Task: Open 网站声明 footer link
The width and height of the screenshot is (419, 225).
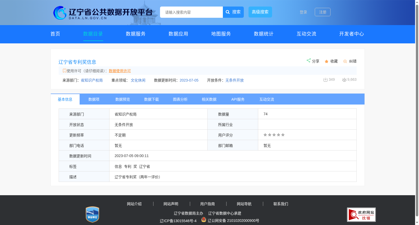Action: coord(171,204)
